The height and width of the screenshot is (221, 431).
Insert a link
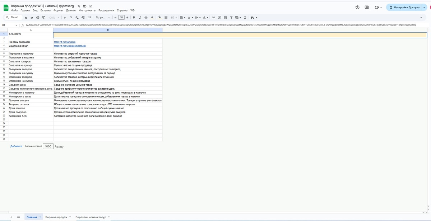pyautogui.click(x=213, y=17)
